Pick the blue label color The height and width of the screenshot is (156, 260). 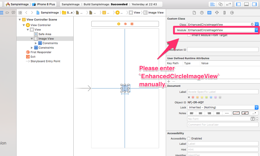211,97
